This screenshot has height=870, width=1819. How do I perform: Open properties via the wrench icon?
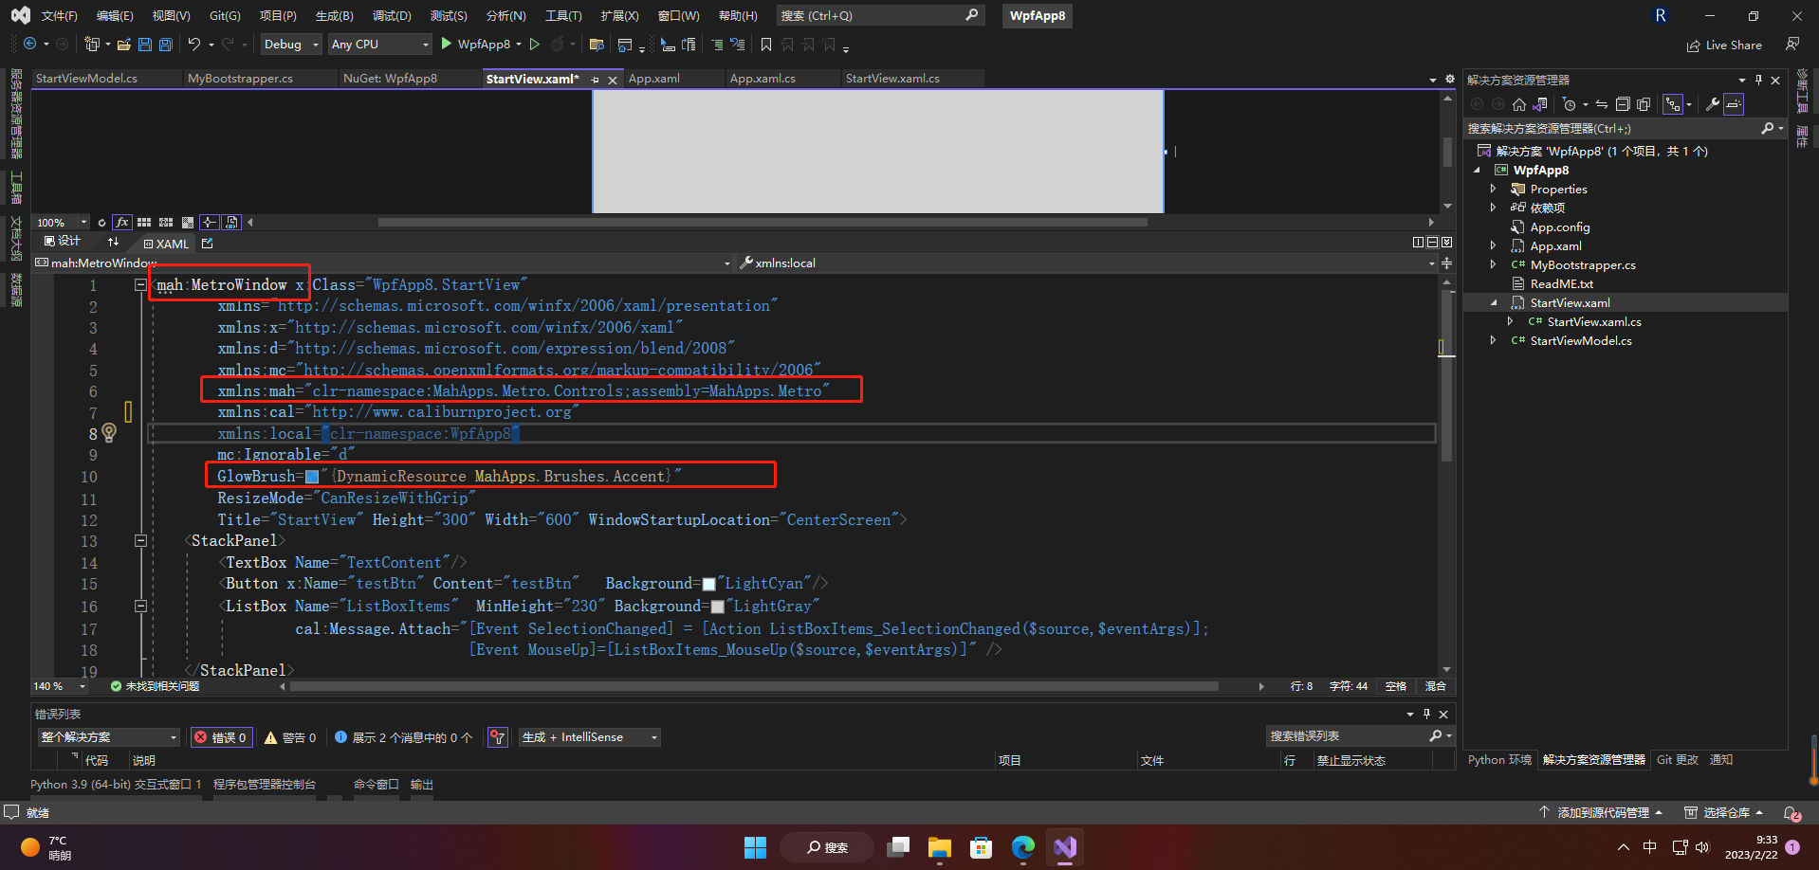[x=1713, y=104]
